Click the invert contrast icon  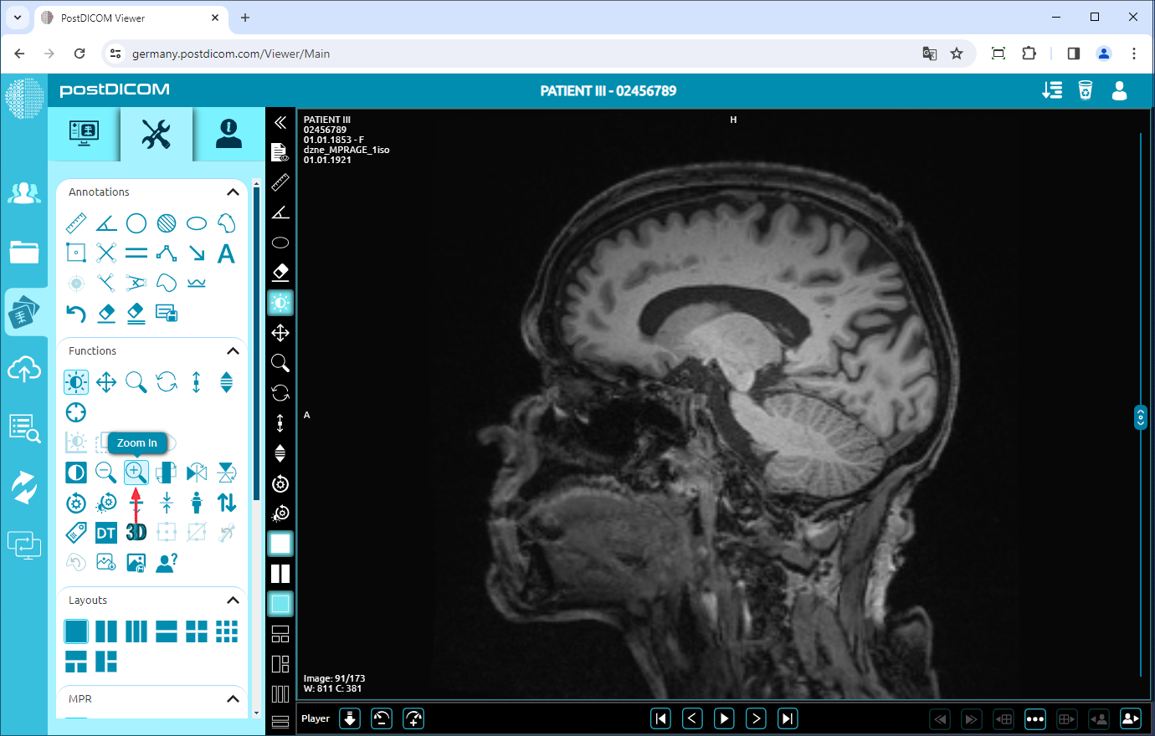pos(76,473)
